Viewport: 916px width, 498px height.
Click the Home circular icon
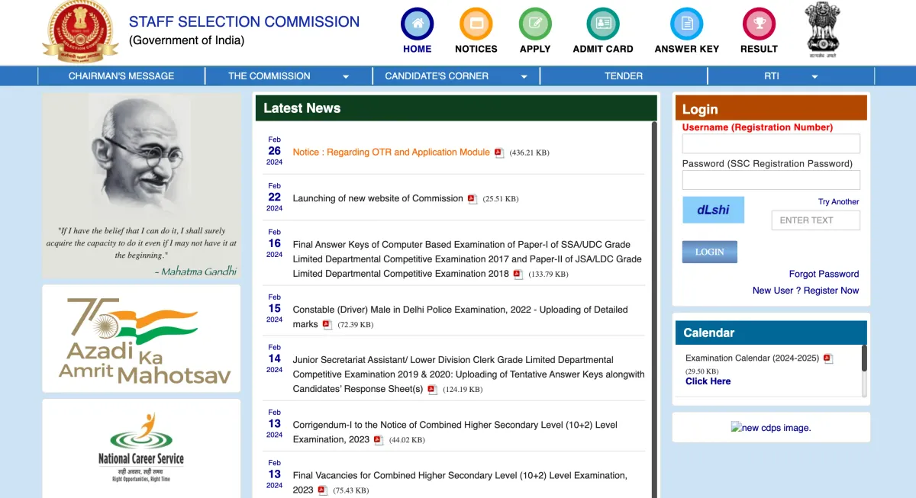417,24
